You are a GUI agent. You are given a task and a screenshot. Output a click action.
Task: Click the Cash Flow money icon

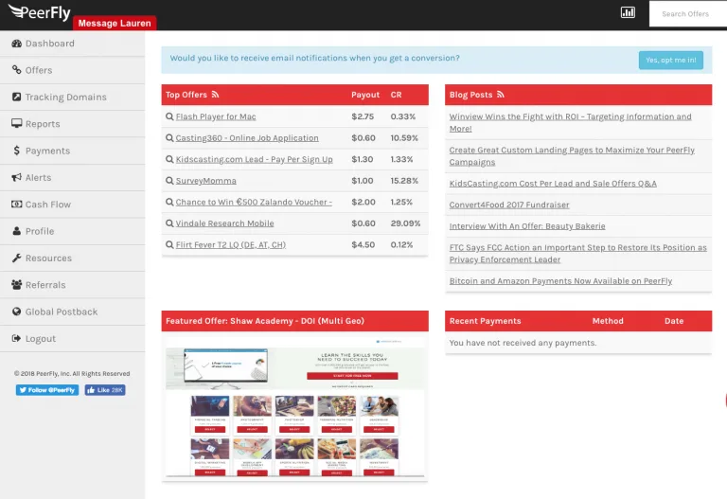[x=17, y=205]
